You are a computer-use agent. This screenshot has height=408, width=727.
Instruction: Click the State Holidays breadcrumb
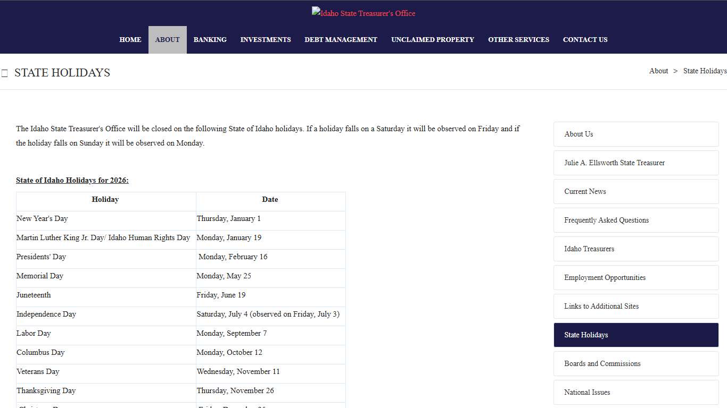click(x=704, y=71)
